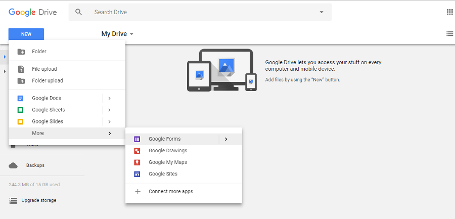Switch to list view icon
The width and height of the screenshot is (455, 219).
(449, 34)
